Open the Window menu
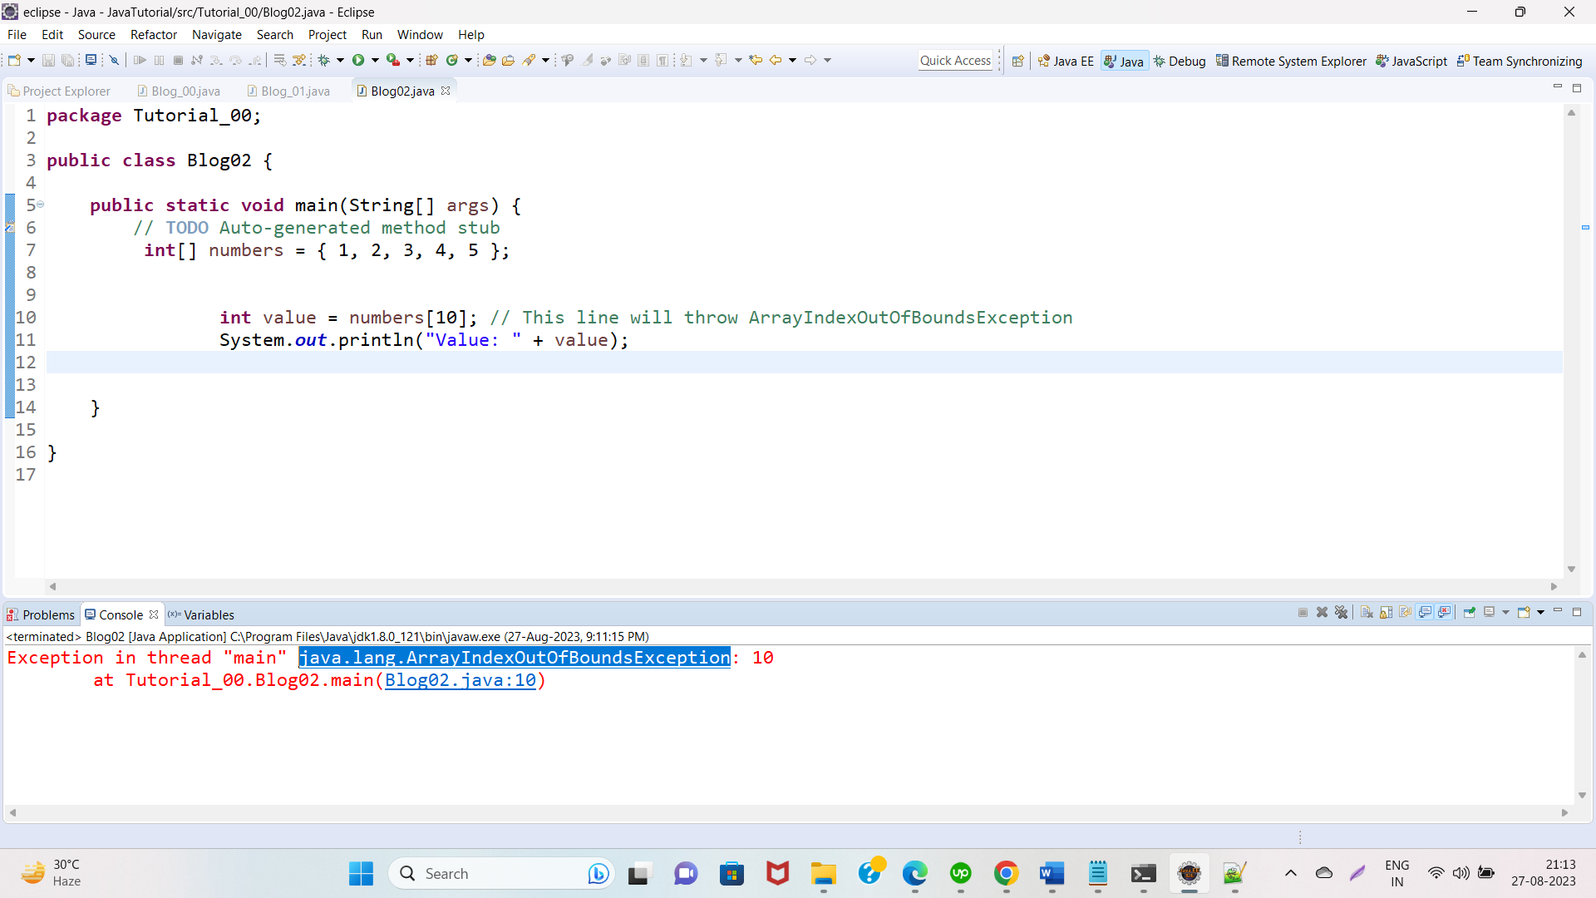 [420, 35]
